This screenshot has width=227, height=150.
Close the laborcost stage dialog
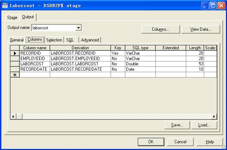222,6
